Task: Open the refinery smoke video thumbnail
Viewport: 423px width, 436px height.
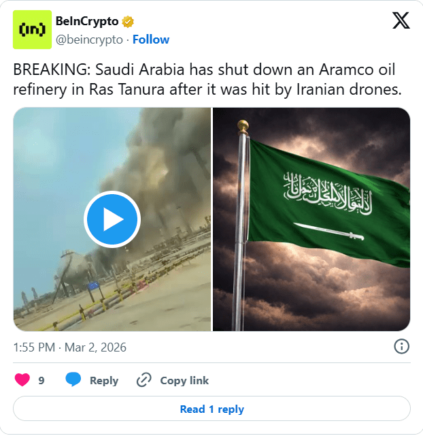Action: pos(112,219)
